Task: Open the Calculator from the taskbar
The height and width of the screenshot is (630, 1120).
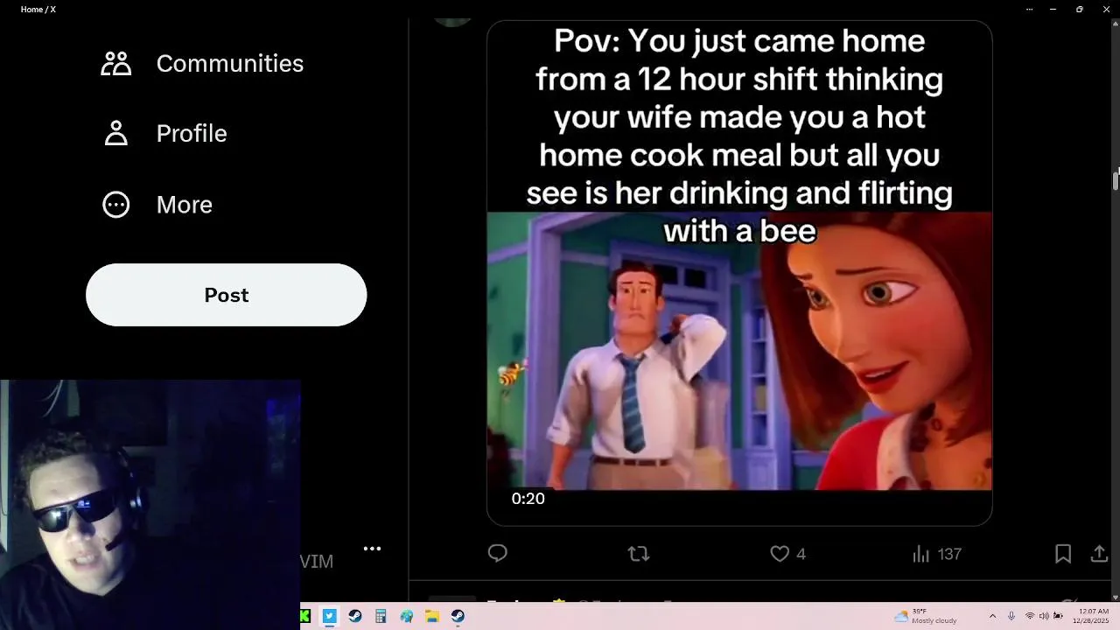Action: coord(381,616)
